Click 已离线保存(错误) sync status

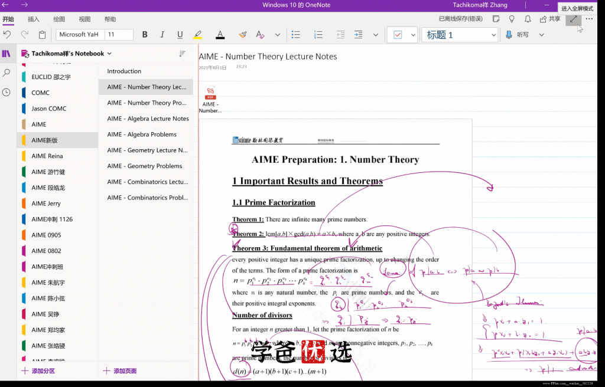[x=461, y=19]
